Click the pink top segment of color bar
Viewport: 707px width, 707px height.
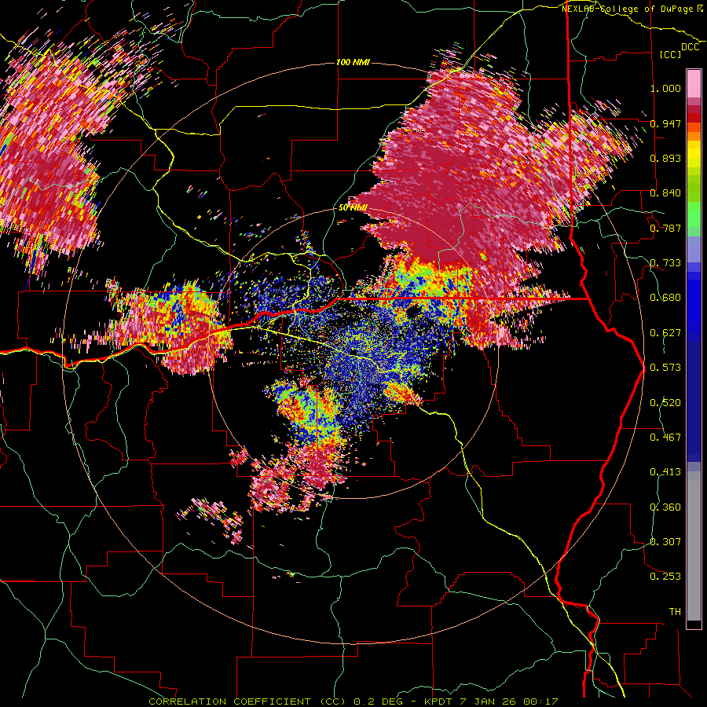coord(694,84)
